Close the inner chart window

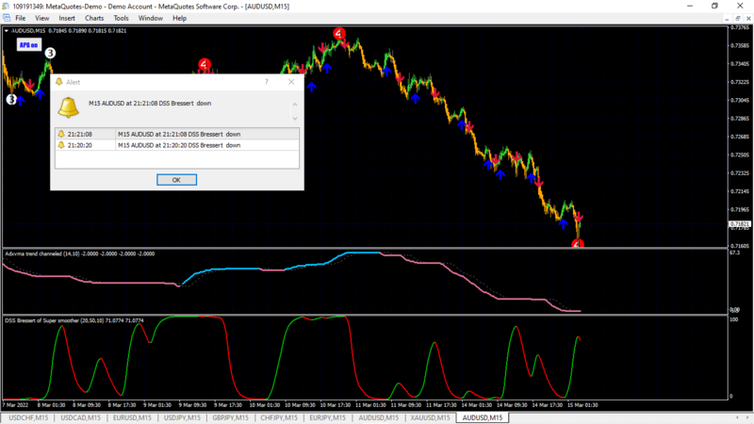pyautogui.click(x=748, y=18)
